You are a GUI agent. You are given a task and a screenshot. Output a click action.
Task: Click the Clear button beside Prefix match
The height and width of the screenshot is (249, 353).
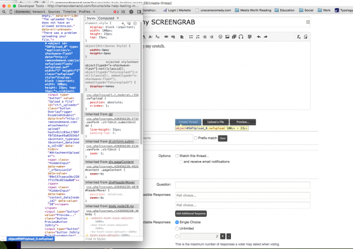click(223, 138)
